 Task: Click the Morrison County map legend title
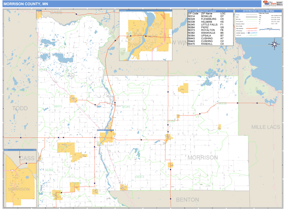tap(259, 10)
